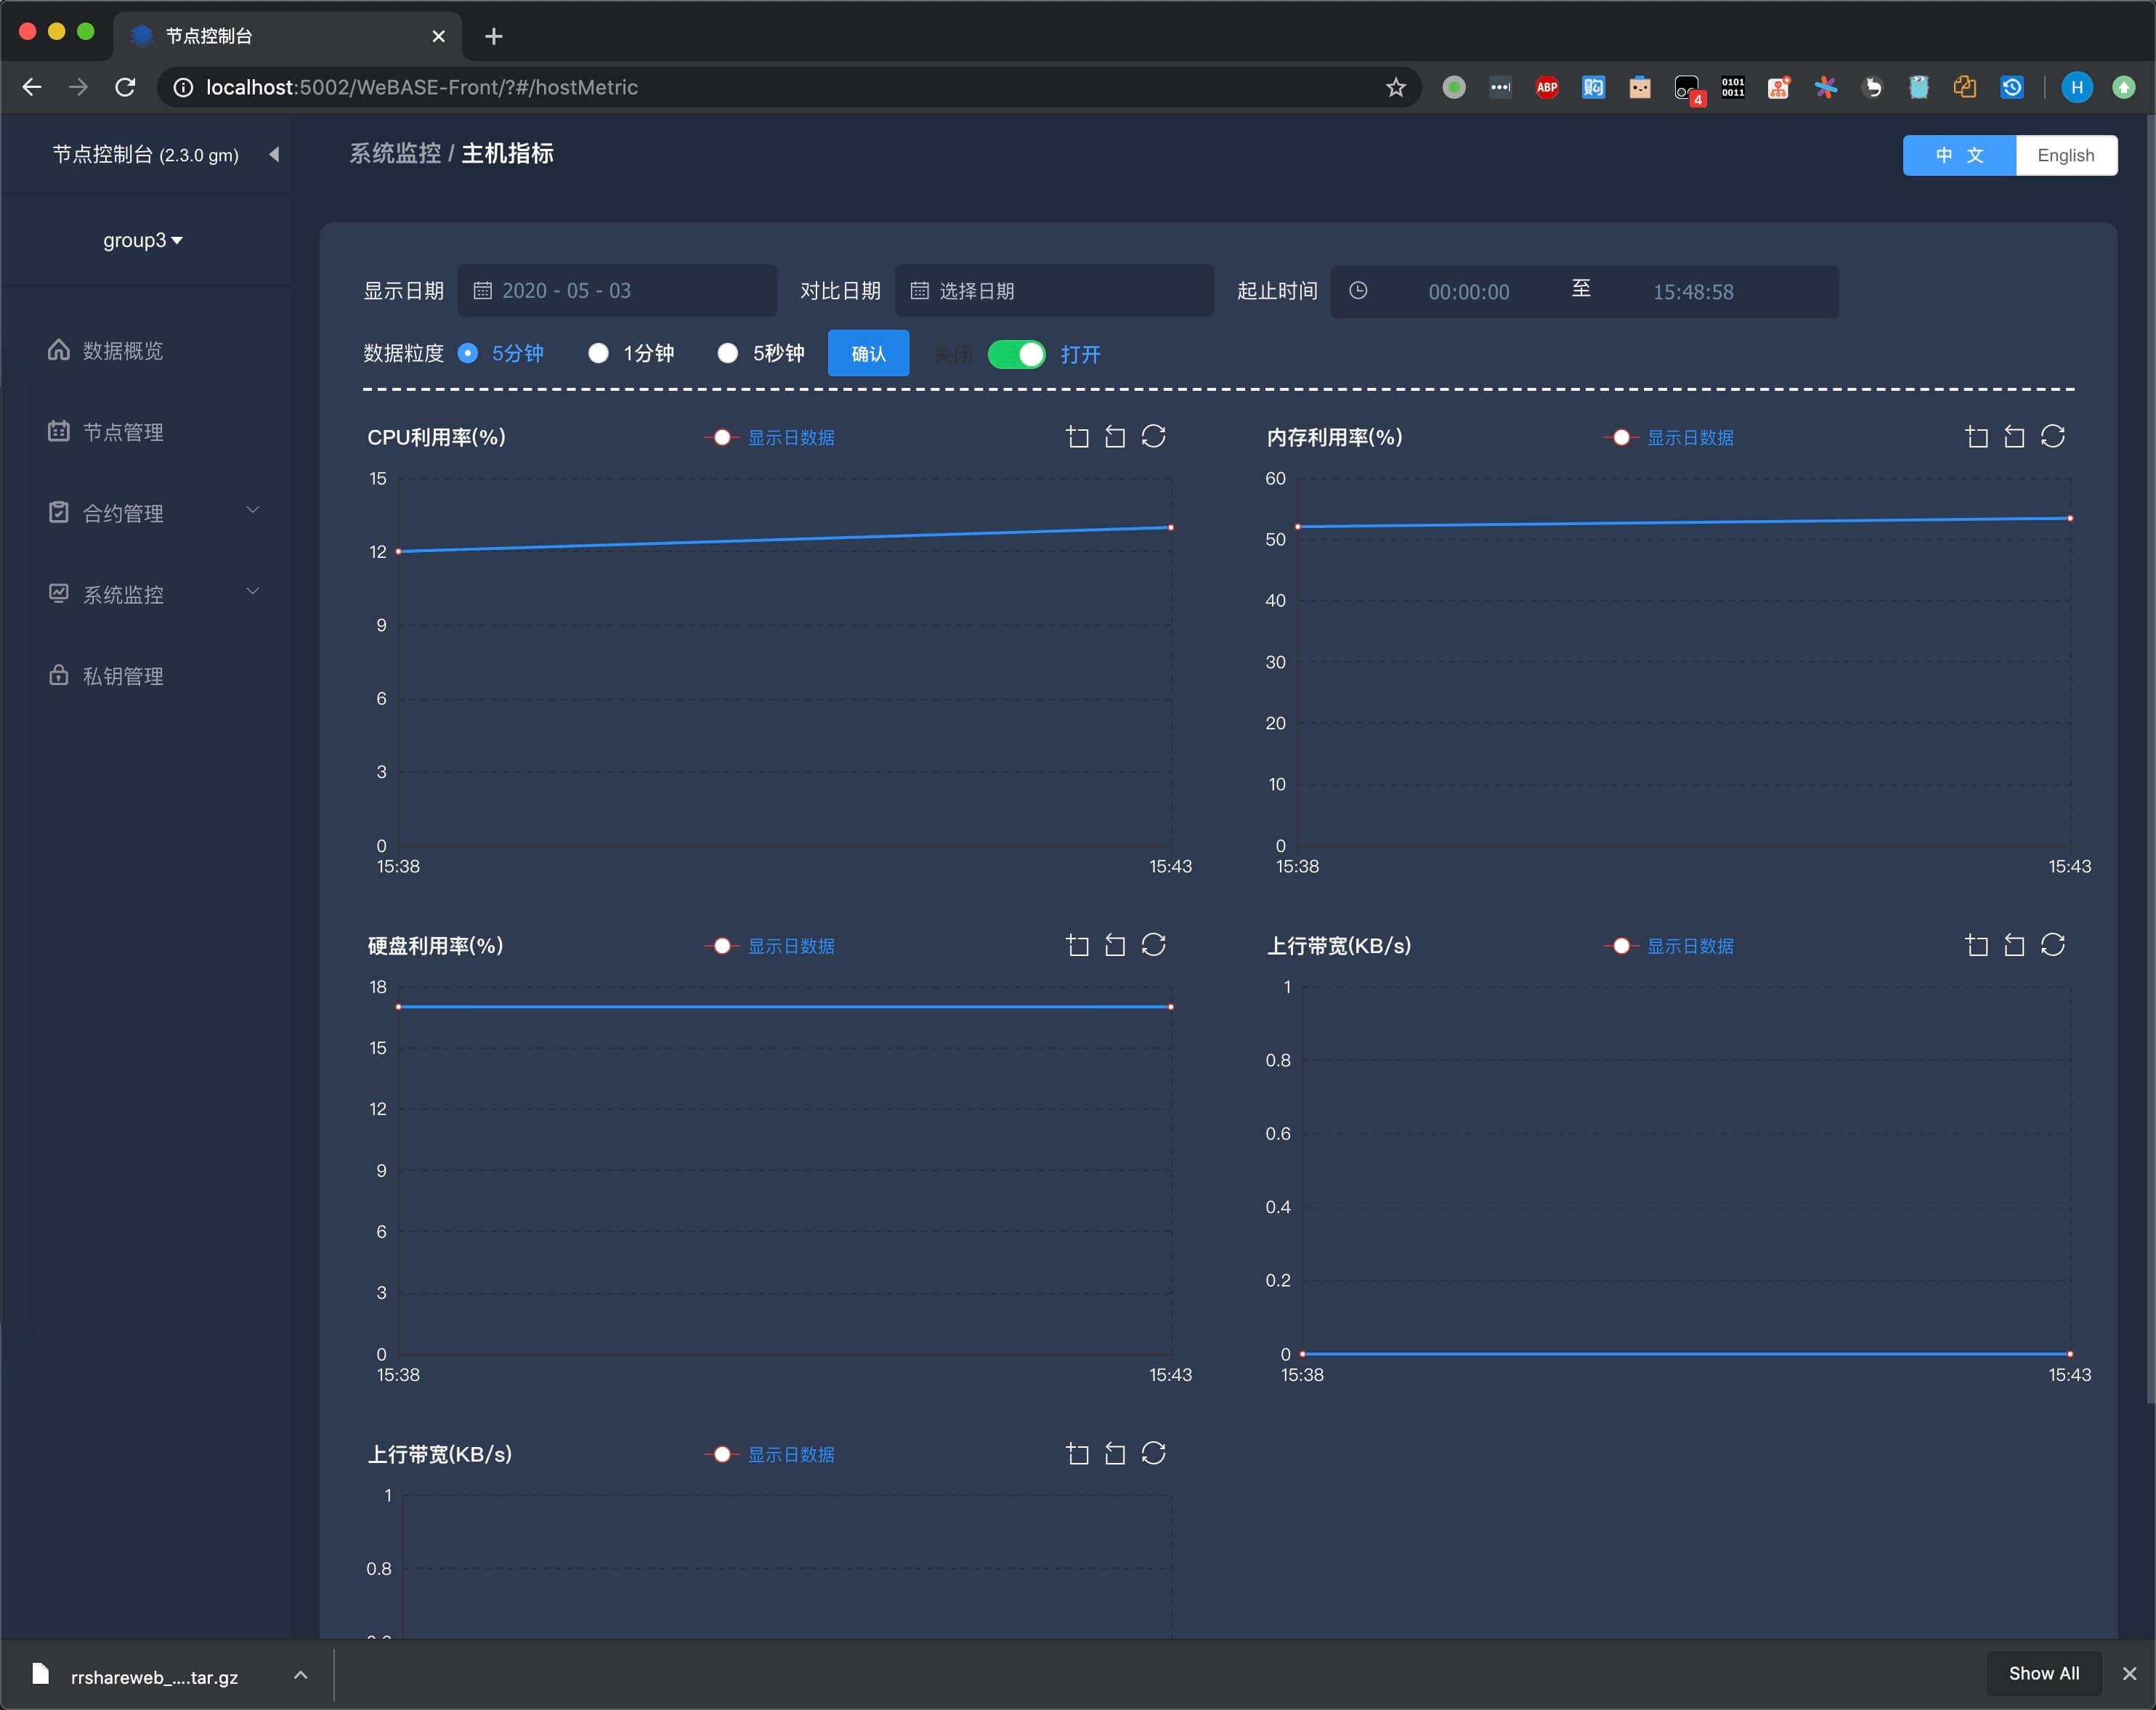This screenshot has height=1710, width=2156.
Task: Toggle 显示日数据 legend on the memory chart
Action: (x=1669, y=437)
